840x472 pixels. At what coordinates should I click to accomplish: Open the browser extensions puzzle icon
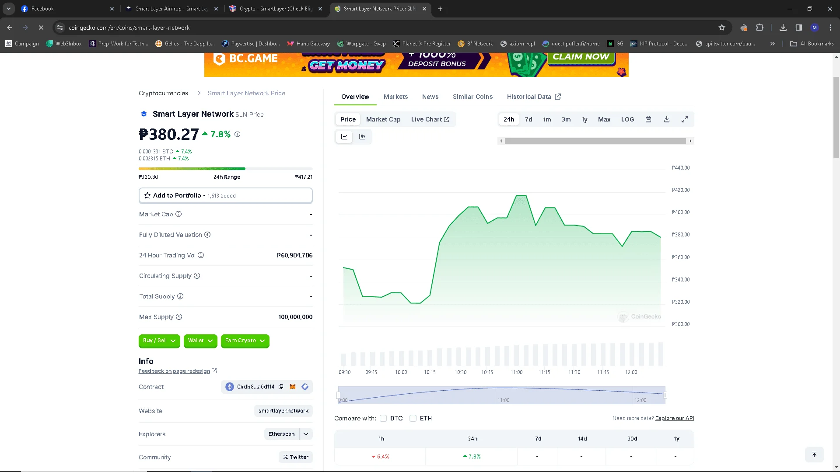[x=760, y=28]
